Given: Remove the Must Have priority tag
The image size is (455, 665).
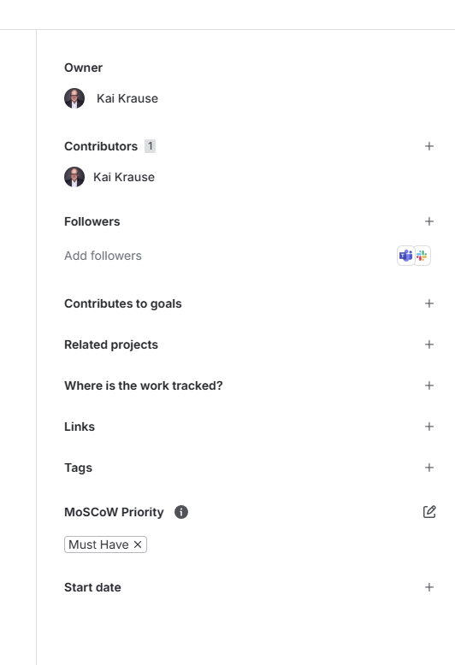Looking at the screenshot, I should (x=138, y=544).
